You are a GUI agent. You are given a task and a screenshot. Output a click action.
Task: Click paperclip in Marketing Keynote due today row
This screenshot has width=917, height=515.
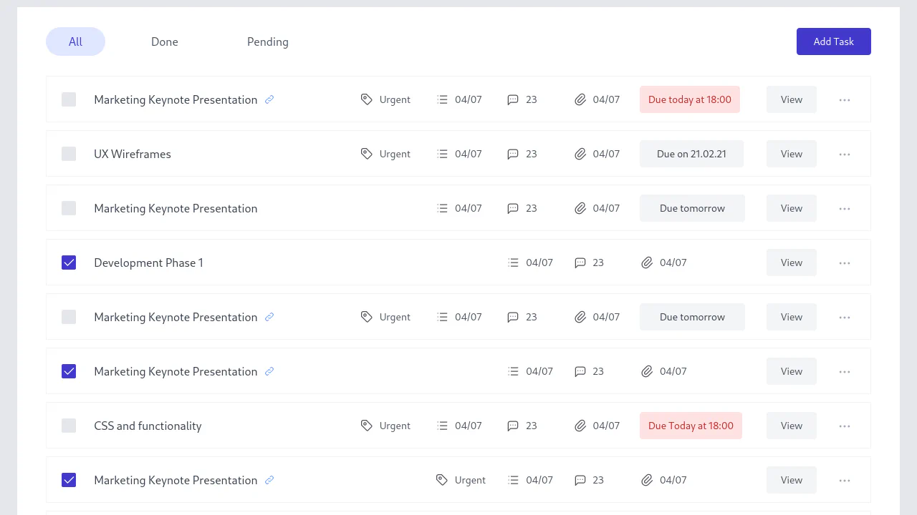pyautogui.click(x=580, y=99)
